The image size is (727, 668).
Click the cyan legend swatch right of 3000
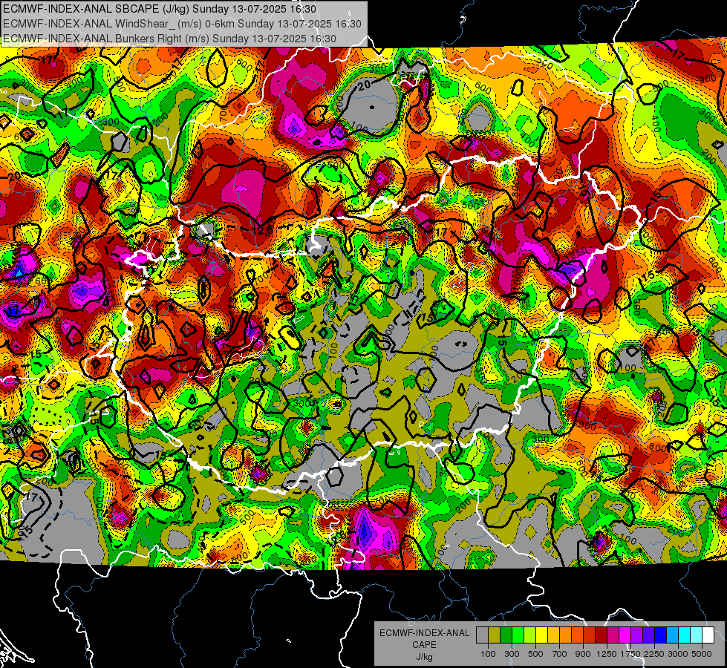pyautogui.click(x=685, y=635)
